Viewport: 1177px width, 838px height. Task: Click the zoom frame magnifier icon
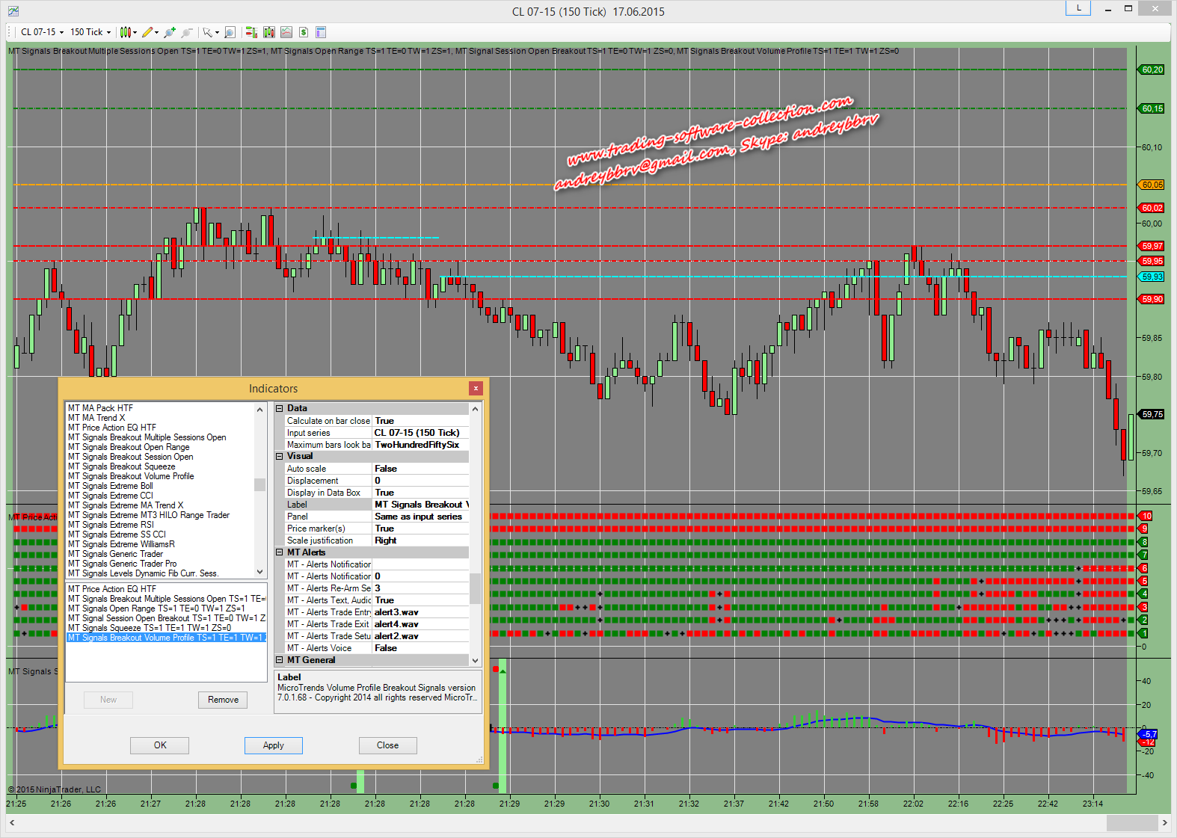click(230, 32)
